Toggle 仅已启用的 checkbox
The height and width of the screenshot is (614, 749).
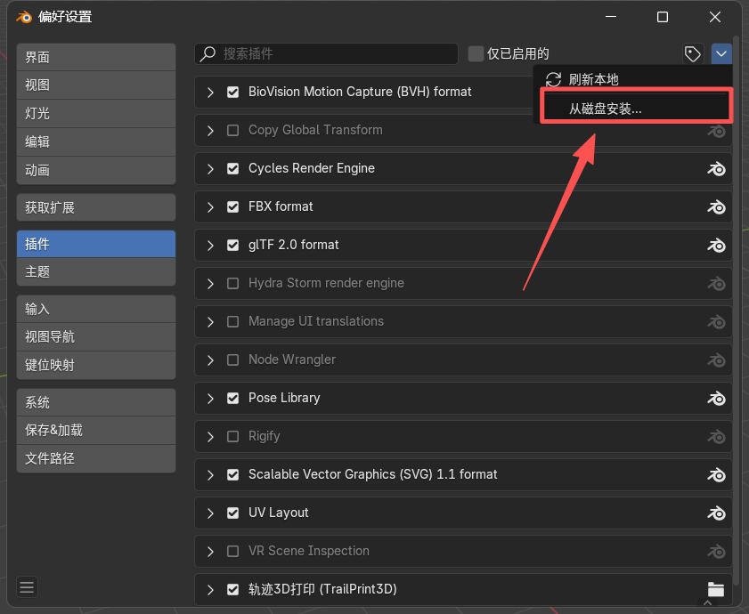(x=476, y=54)
